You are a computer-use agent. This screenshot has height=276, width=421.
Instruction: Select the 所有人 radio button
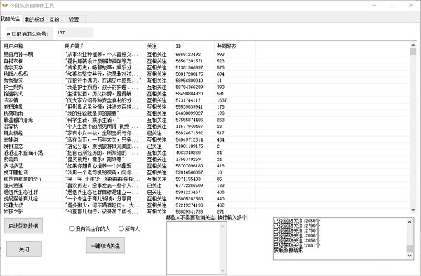[x=129, y=229]
